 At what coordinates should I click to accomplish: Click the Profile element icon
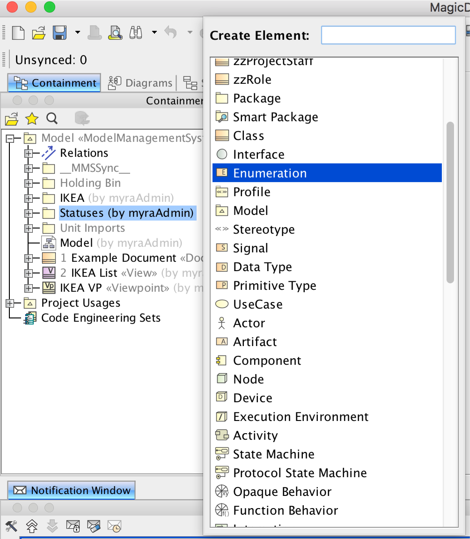pos(221,192)
